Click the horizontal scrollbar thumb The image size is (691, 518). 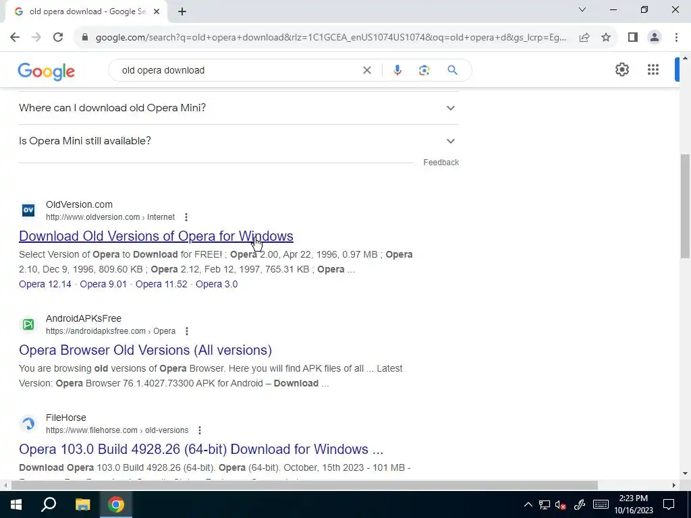304,486
